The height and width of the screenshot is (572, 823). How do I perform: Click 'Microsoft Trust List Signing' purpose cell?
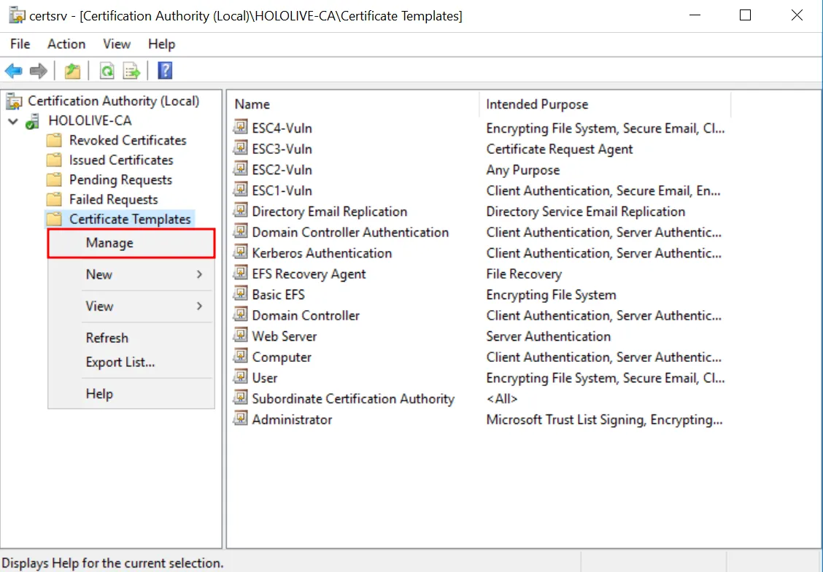pos(604,420)
